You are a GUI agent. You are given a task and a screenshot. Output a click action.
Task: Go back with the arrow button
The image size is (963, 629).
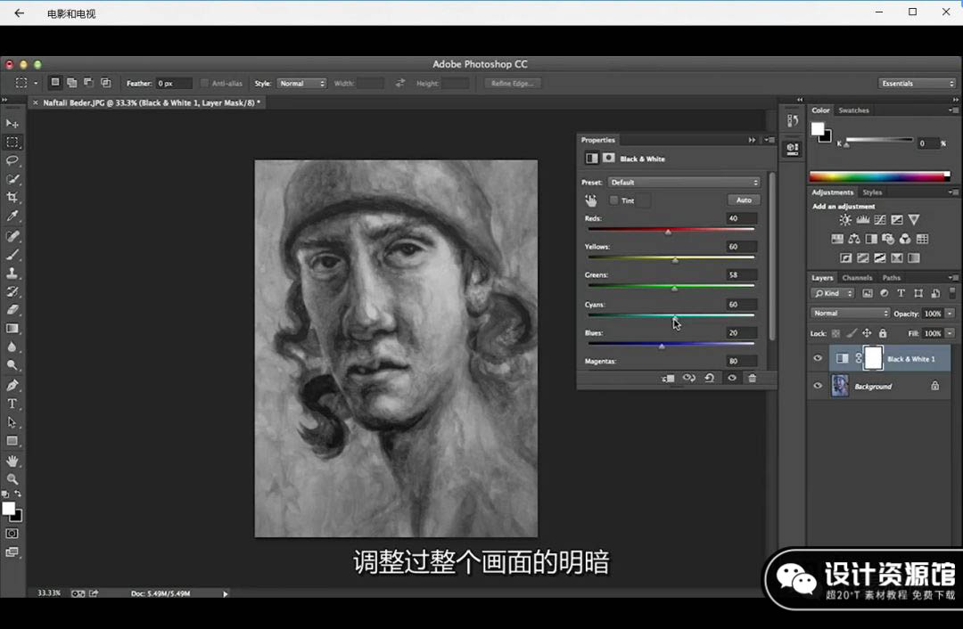[19, 12]
